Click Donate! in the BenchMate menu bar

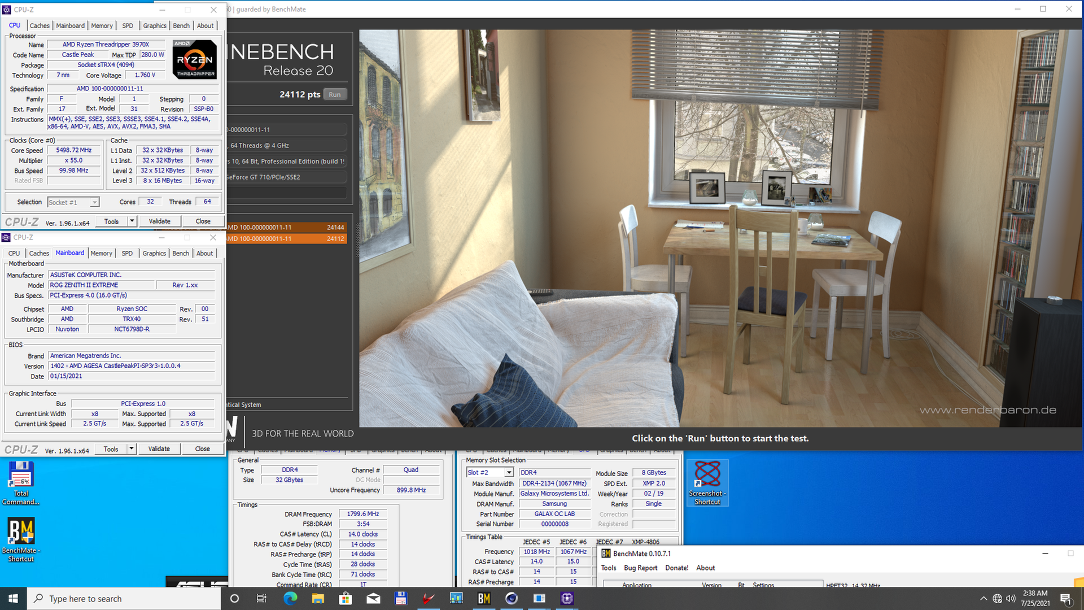676,568
